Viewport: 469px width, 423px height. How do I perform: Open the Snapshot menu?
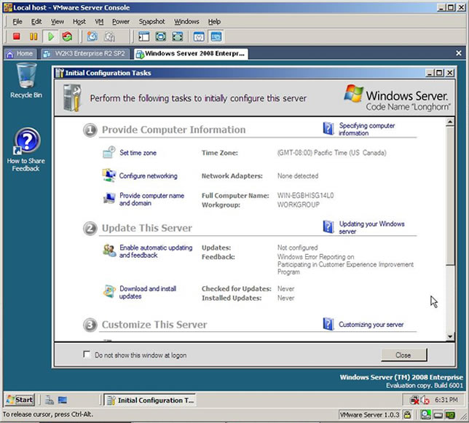tap(151, 22)
